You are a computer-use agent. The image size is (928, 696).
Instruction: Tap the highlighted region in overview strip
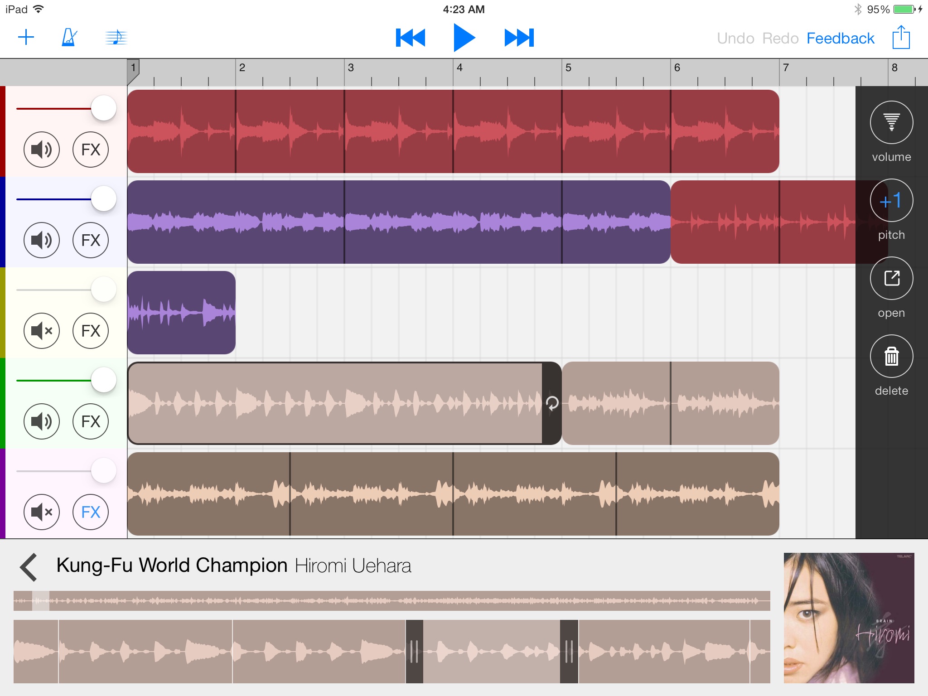(41, 601)
